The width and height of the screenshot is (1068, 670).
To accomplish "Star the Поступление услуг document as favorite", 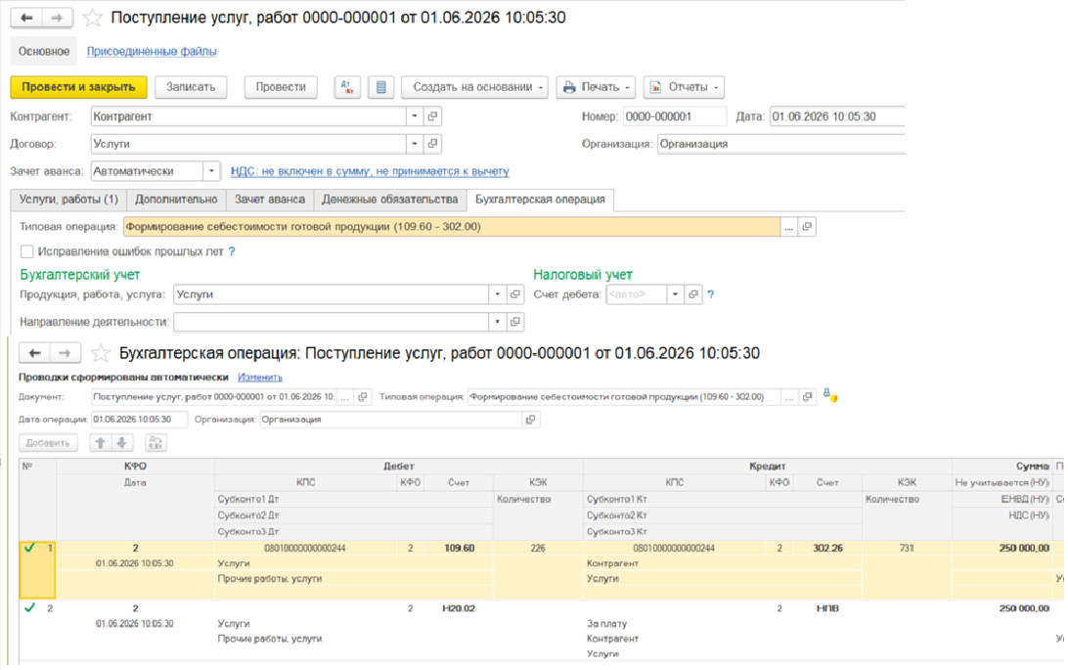I will click(92, 18).
